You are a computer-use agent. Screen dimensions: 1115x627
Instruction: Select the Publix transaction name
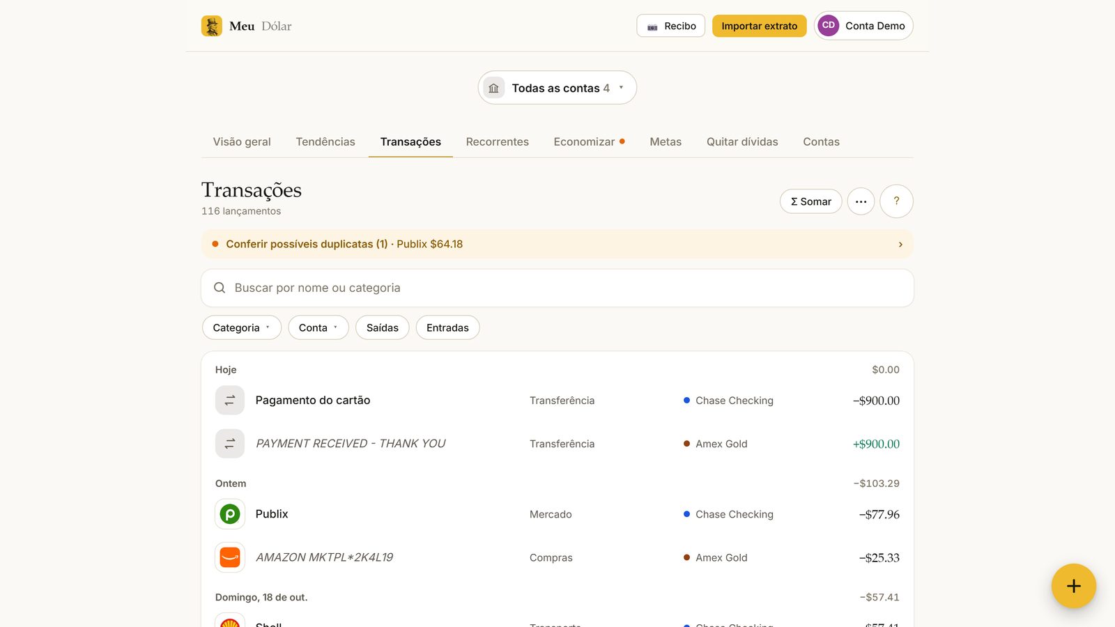[272, 514]
